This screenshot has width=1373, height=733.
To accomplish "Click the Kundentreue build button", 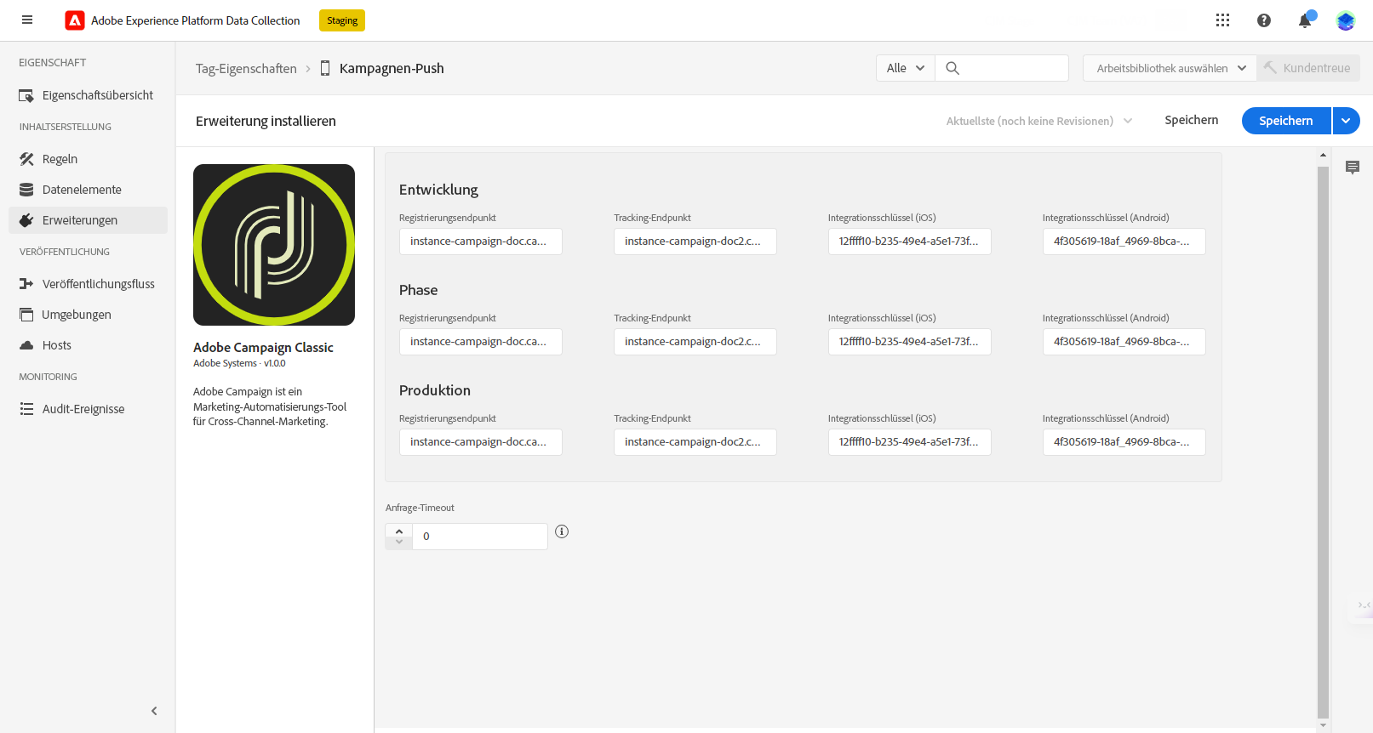I will click(1308, 68).
